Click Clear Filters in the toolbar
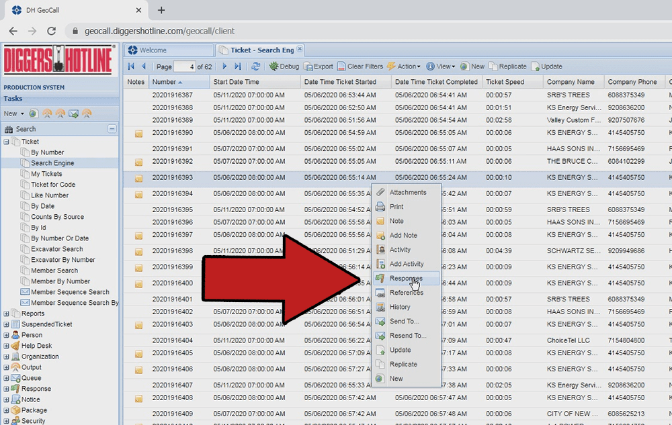This screenshot has width=672, height=425. 360,66
